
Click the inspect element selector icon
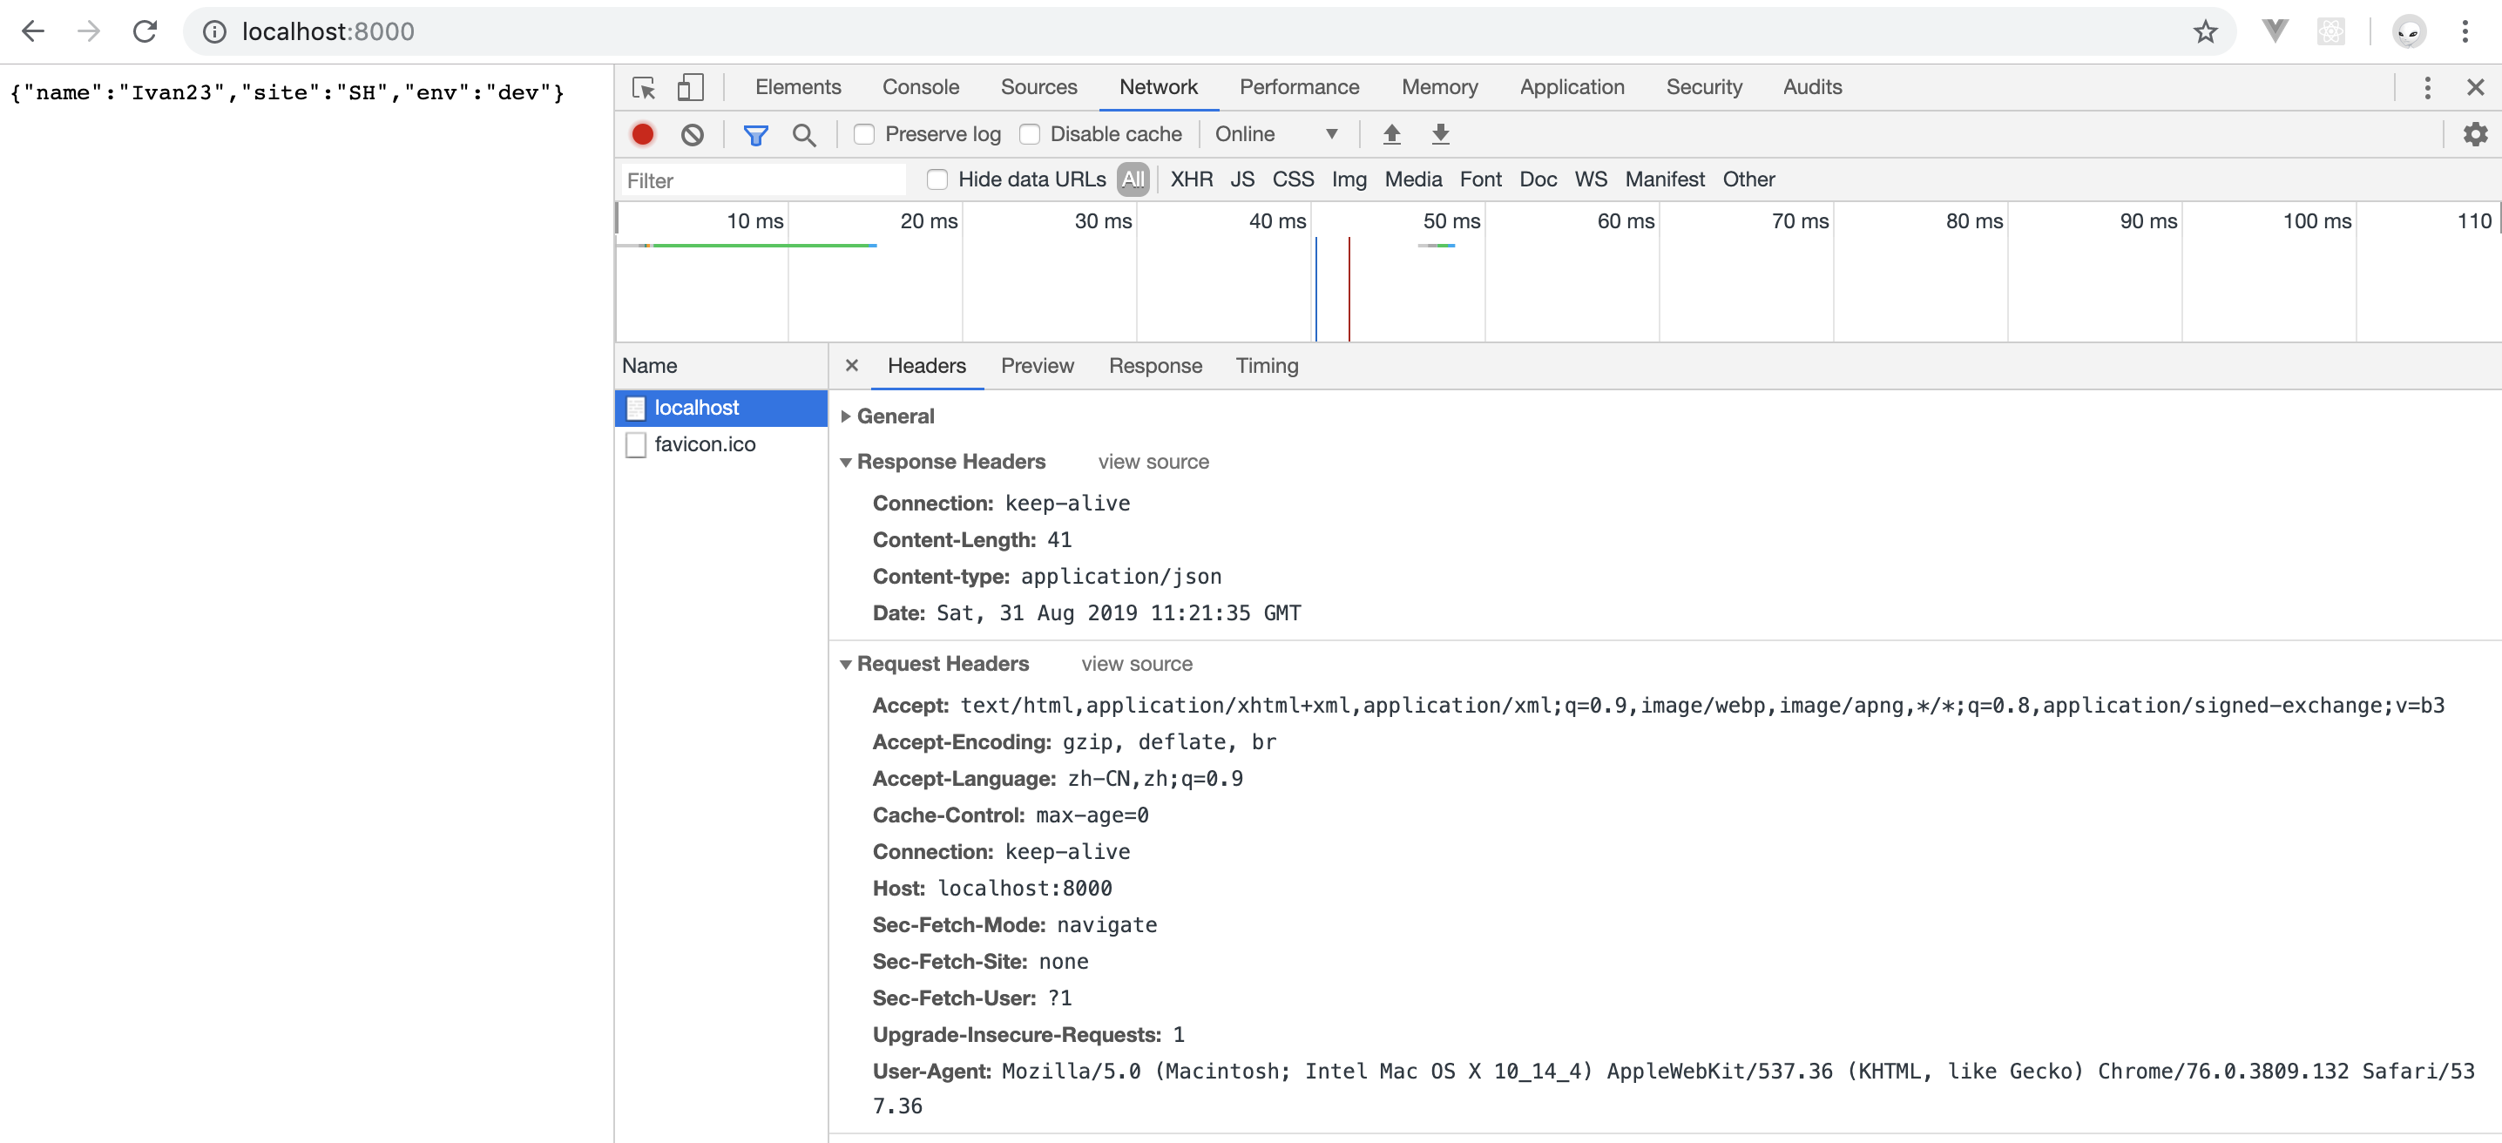[643, 87]
